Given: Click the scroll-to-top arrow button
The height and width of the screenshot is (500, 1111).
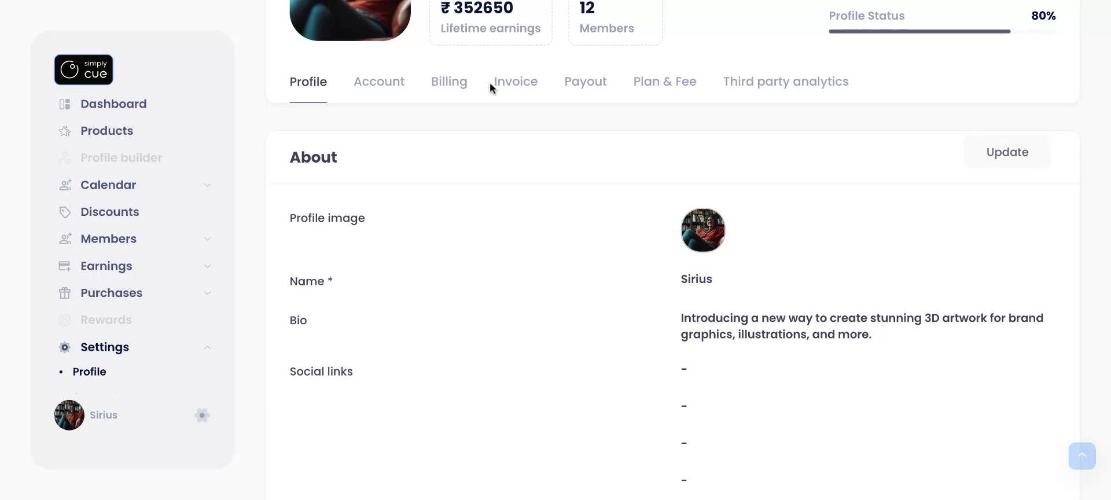Looking at the screenshot, I should pos(1081,456).
